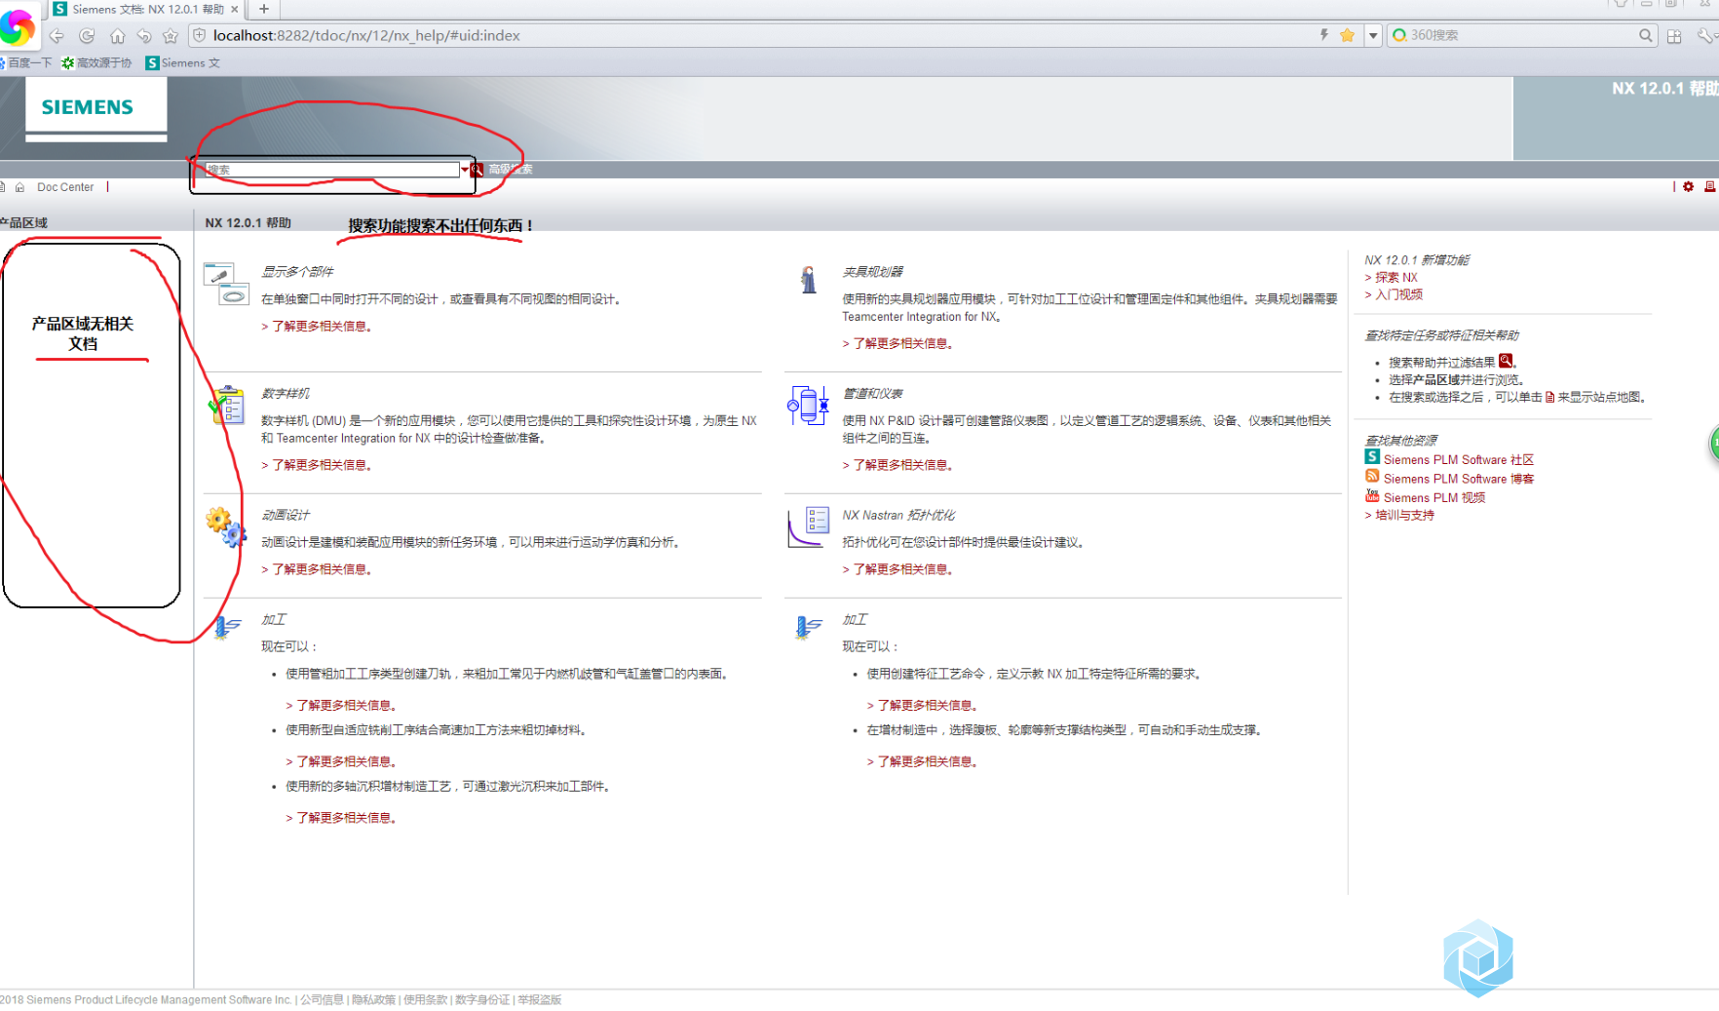Reload the page with refresh icon

[87, 36]
